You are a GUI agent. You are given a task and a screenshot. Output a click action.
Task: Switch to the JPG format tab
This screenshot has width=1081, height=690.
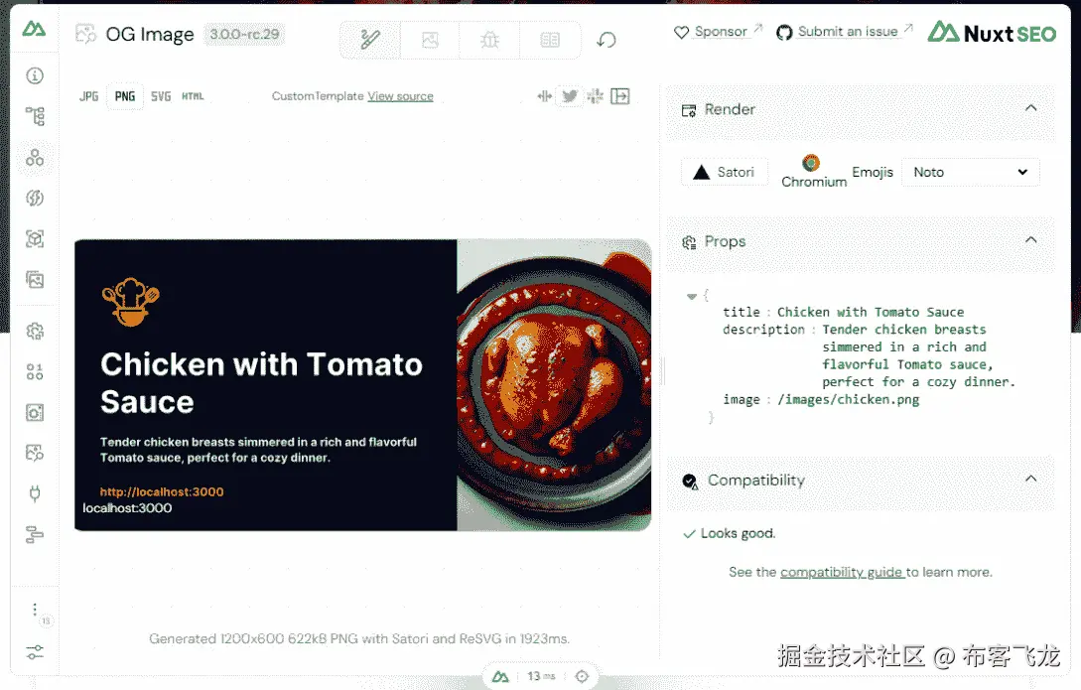pyautogui.click(x=87, y=96)
